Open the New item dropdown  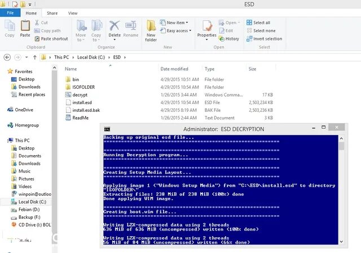tap(174, 22)
